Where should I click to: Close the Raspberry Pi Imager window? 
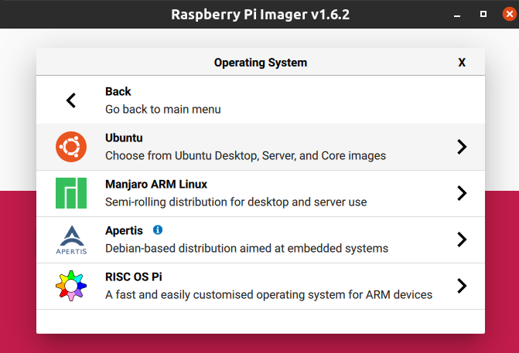(x=510, y=14)
